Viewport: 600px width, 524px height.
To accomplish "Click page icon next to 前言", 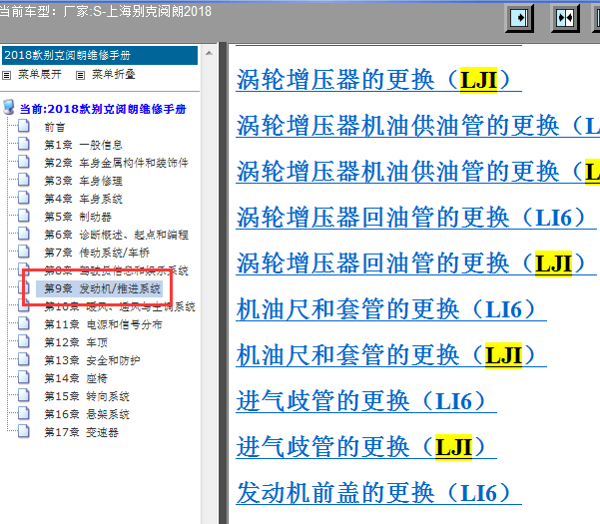I will coord(24,126).
